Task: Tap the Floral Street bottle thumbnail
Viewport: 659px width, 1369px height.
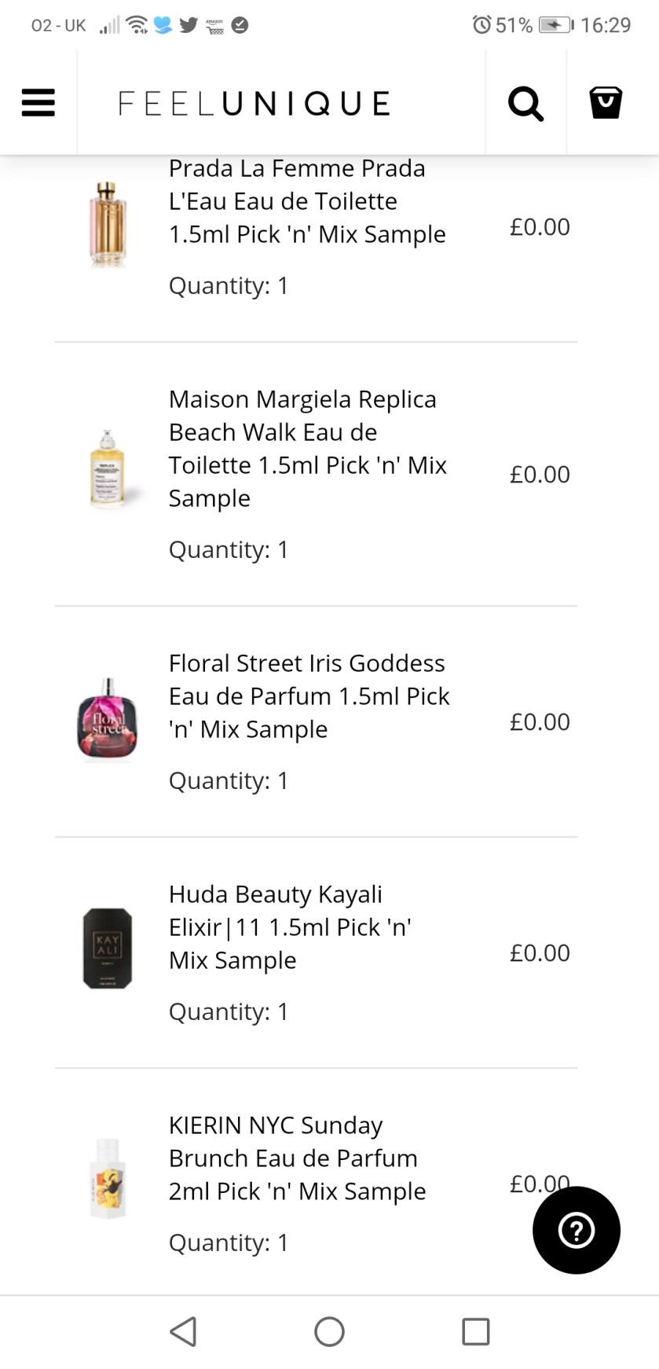Action: pos(108,721)
